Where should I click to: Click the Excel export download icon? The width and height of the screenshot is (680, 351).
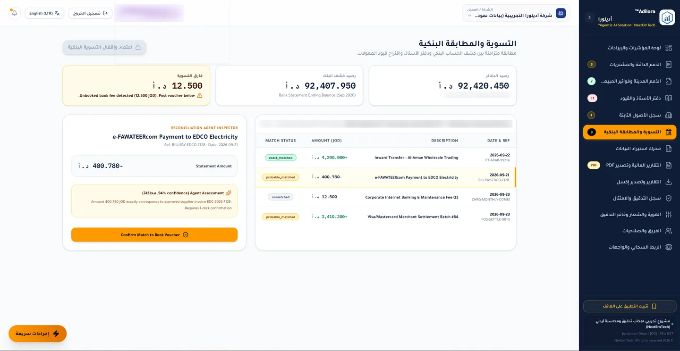pyautogui.click(x=668, y=182)
